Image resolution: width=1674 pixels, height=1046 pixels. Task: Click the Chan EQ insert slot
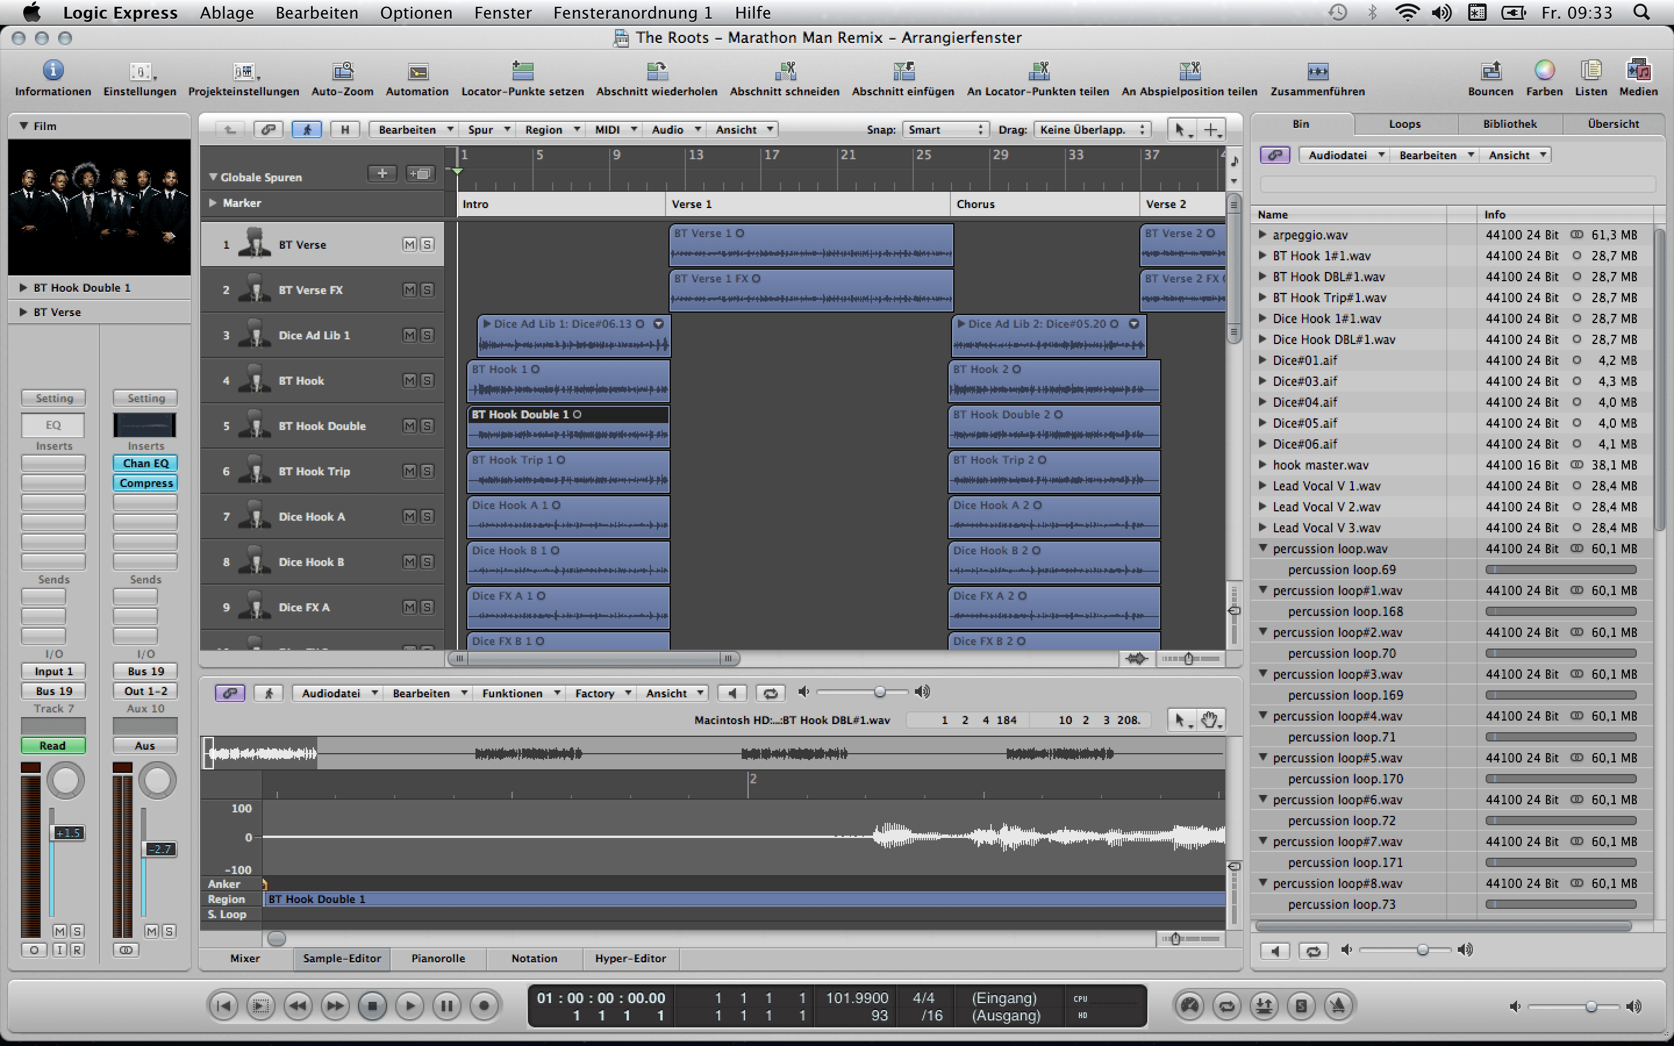click(x=145, y=464)
